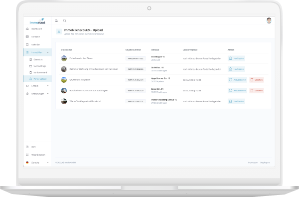Click Aktualisieren for Bürofläche in Stadthagen

point(237,90)
